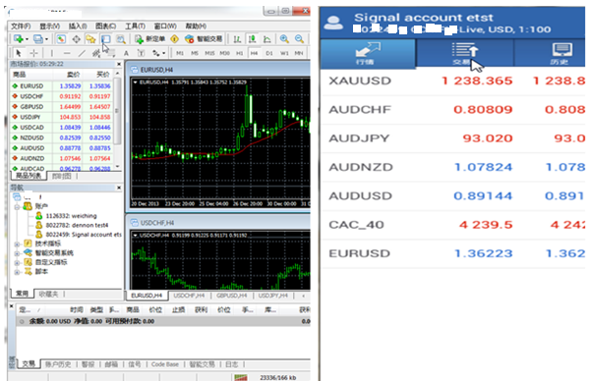Select the crosshair tool in drawing toolbar
The image size is (590, 381).
point(33,53)
